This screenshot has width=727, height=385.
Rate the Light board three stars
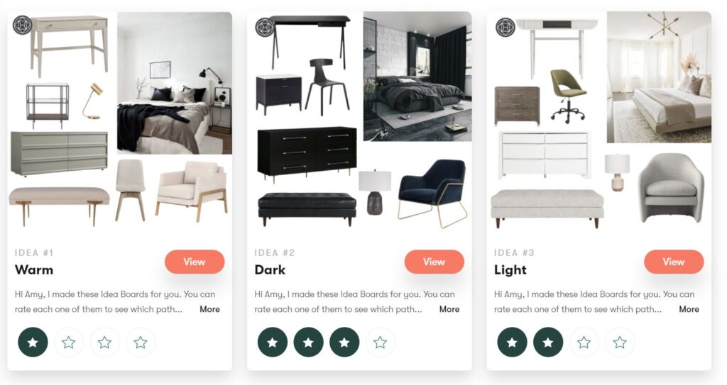point(584,342)
